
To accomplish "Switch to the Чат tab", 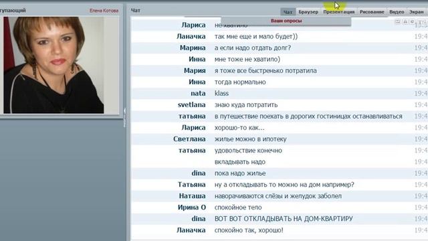I will tap(288, 12).
